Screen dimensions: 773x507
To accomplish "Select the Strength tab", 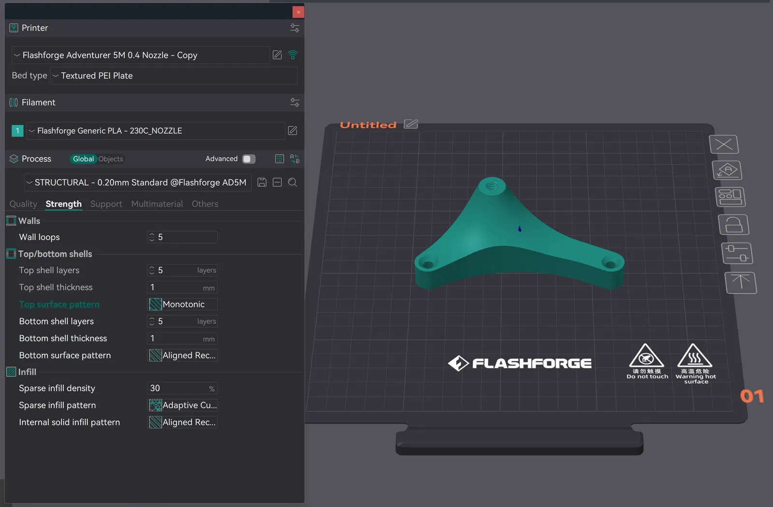I will 63,204.
